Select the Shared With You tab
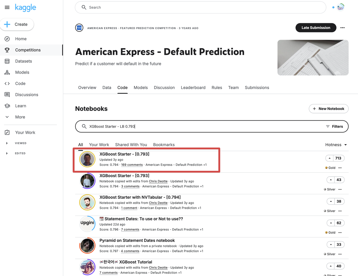Image resolution: width=358 pixels, height=276 pixels. pyautogui.click(x=131, y=145)
